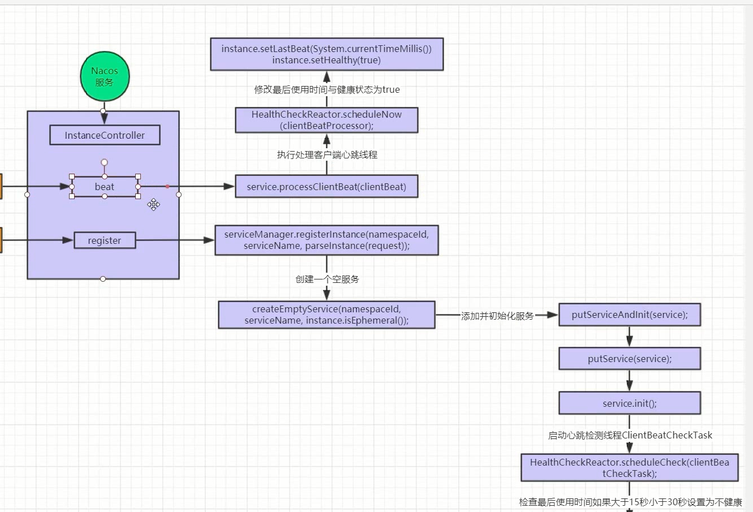Click the rotation handle above the beat node
753x512 pixels.
(104, 162)
